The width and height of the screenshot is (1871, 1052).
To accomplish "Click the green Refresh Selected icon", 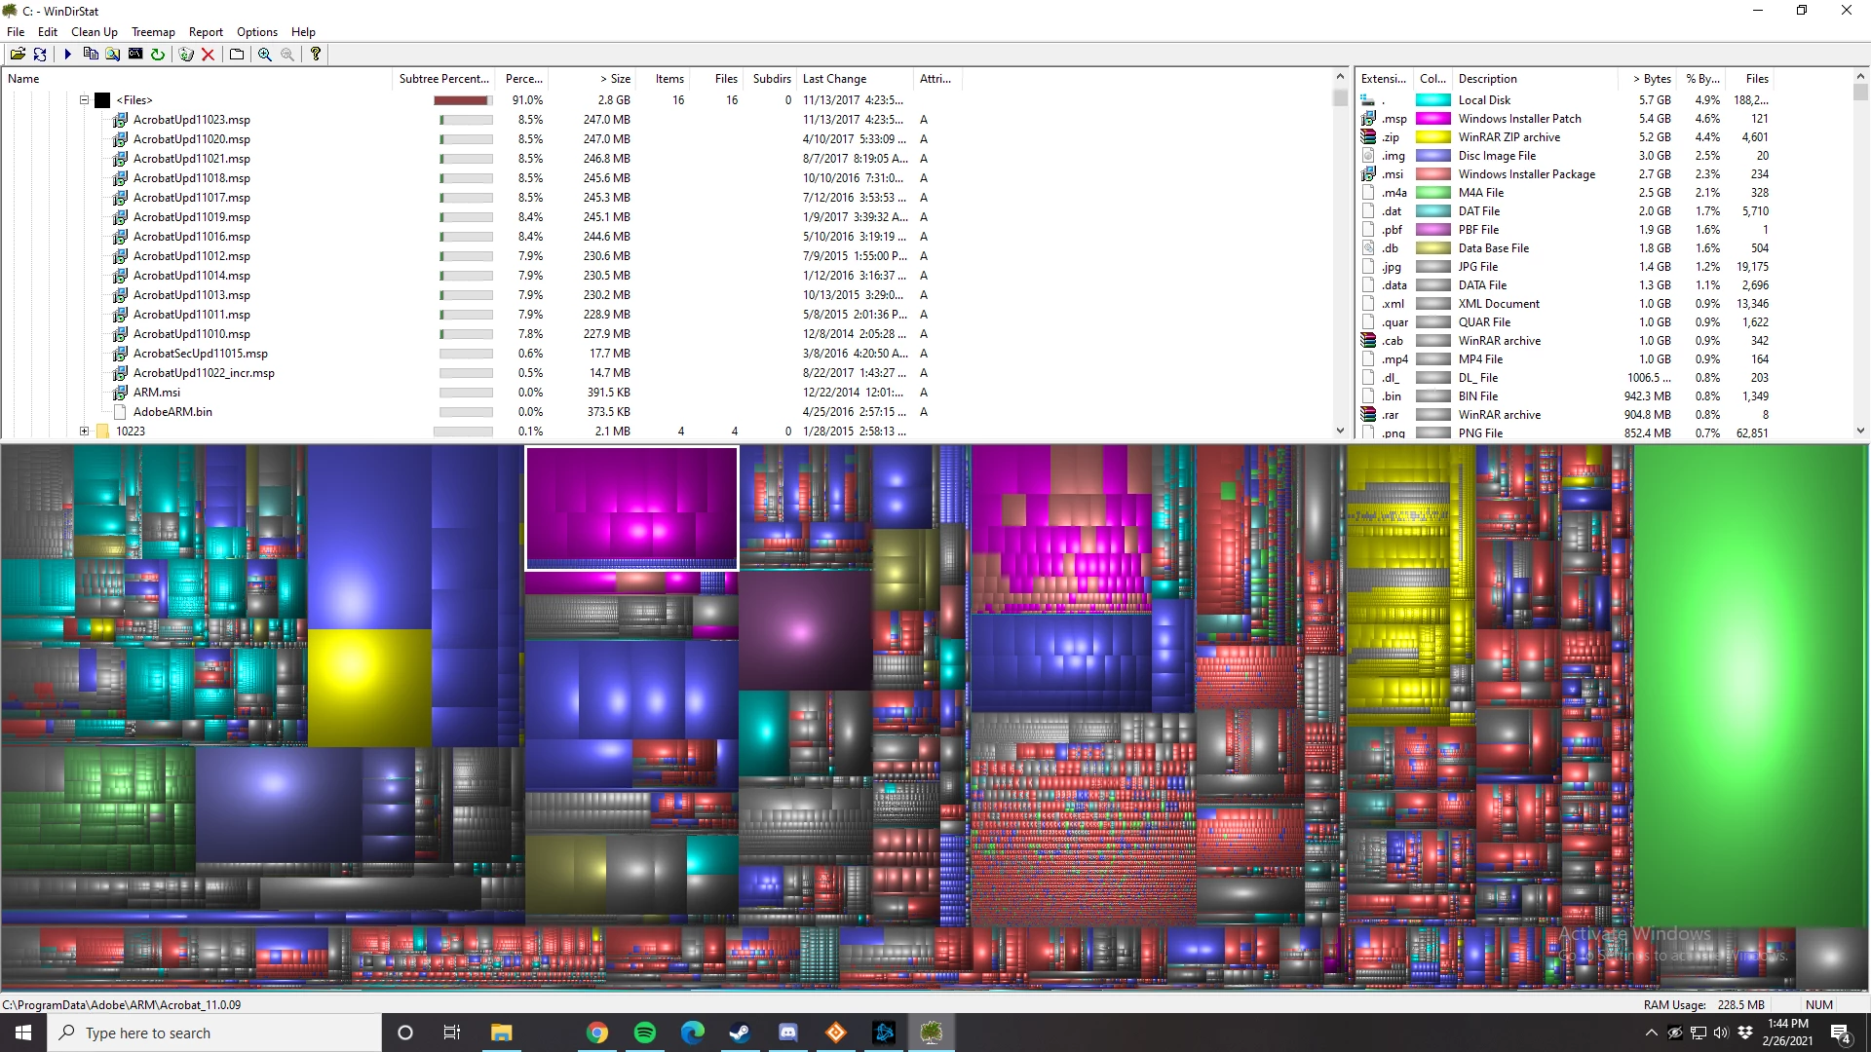I will tap(158, 55).
